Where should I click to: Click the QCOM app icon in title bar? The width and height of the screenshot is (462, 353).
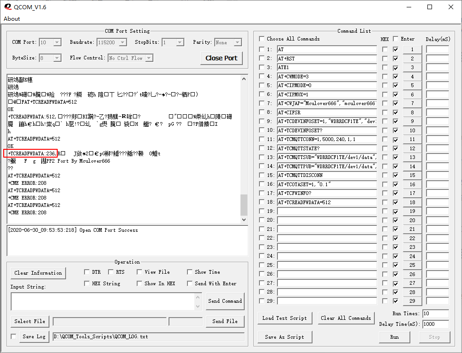point(8,7)
